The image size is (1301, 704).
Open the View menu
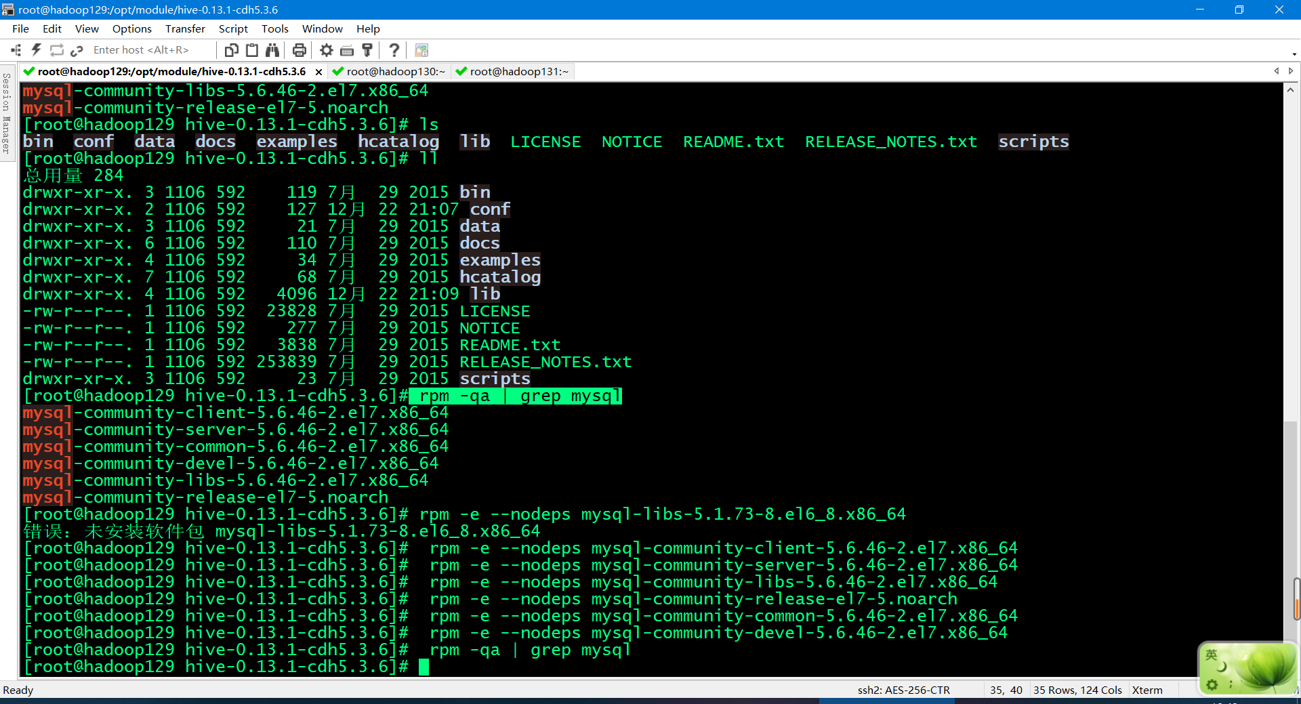point(87,28)
